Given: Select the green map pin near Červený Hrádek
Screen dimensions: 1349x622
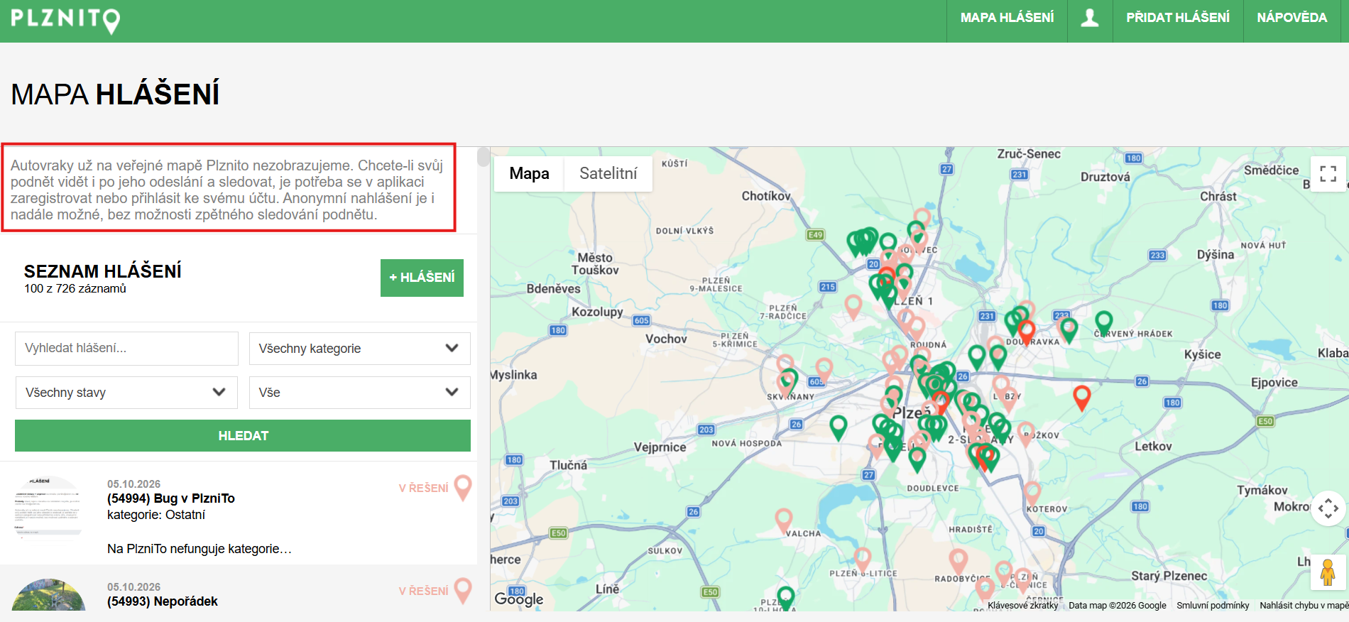Looking at the screenshot, I should (1103, 324).
